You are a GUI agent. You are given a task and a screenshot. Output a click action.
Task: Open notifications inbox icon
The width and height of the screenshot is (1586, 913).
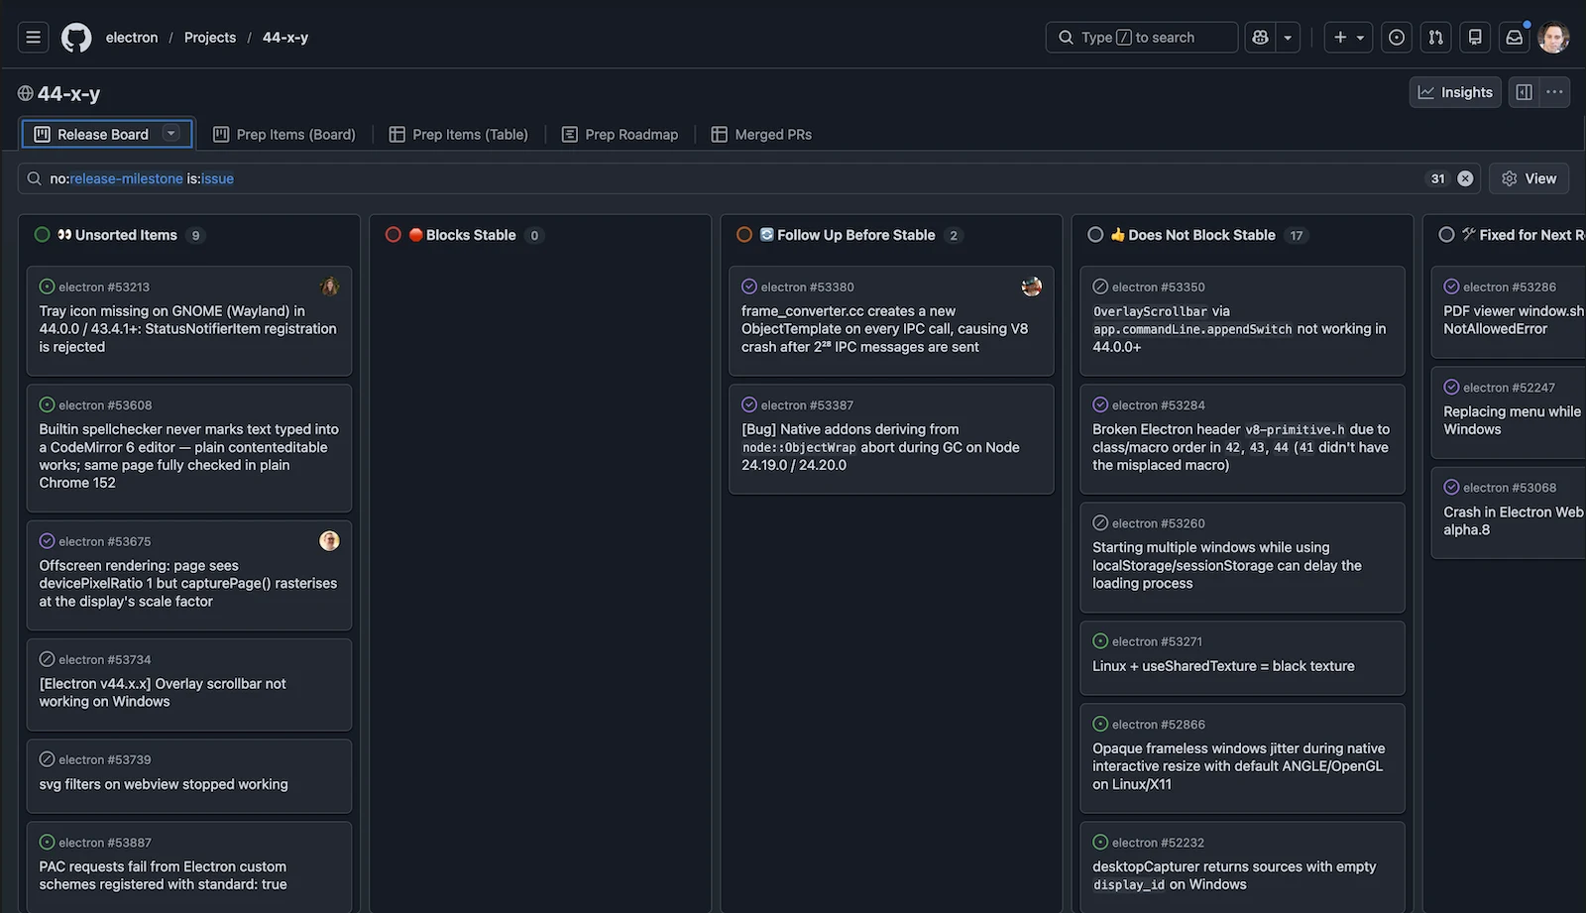click(1515, 38)
